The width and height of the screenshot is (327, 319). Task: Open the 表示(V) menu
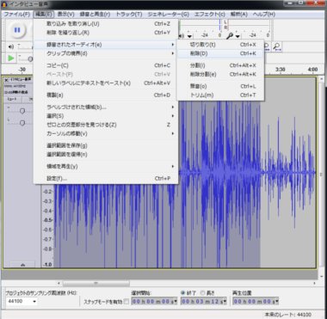(x=65, y=14)
